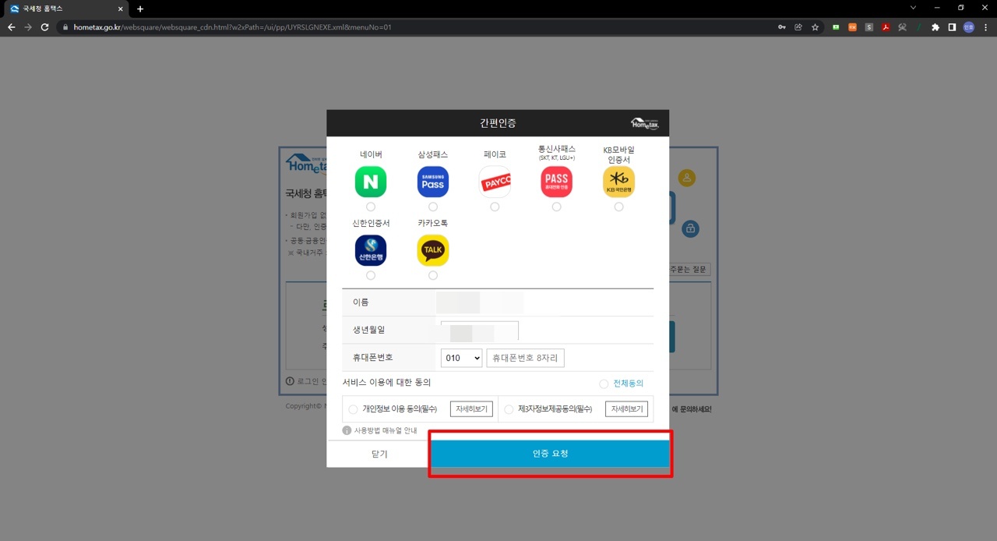Click the Hometax logo in dialog header

[645, 123]
